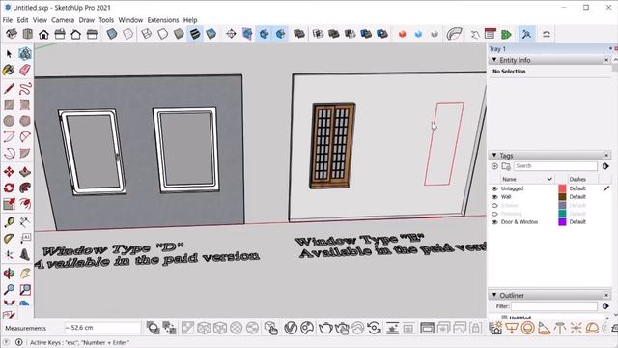Select the arrow Select tool

9,54
